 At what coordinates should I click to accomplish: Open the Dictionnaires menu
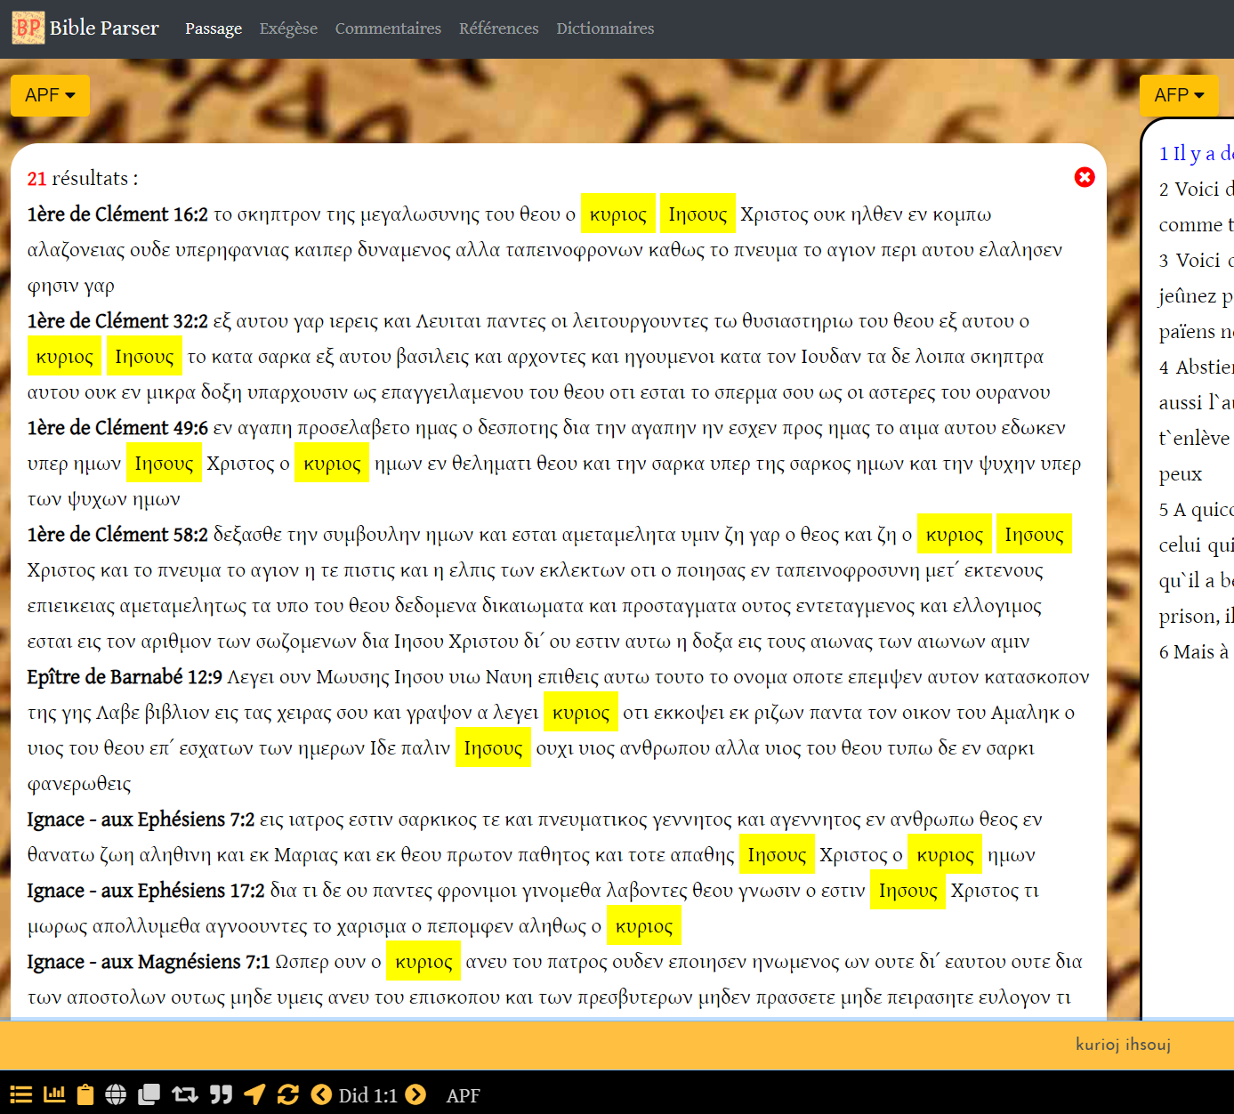(x=605, y=28)
